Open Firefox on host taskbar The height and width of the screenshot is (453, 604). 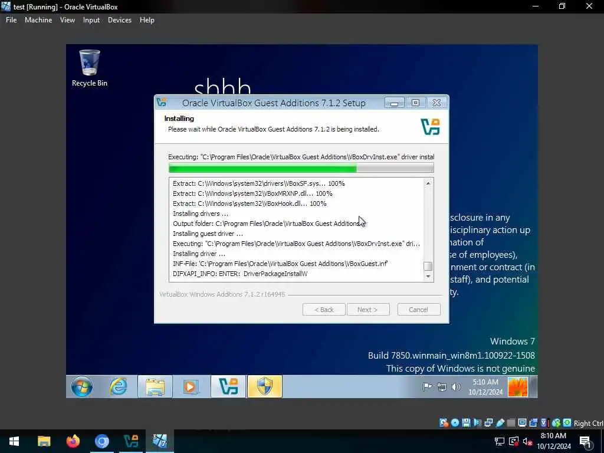pos(73,441)
